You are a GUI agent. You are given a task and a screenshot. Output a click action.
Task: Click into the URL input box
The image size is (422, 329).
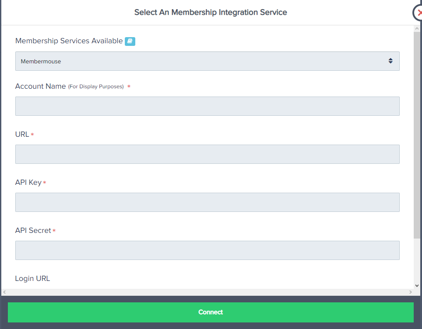coord(207,154)
